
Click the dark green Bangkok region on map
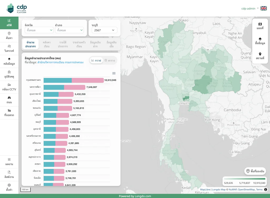[x=186, y=98]
